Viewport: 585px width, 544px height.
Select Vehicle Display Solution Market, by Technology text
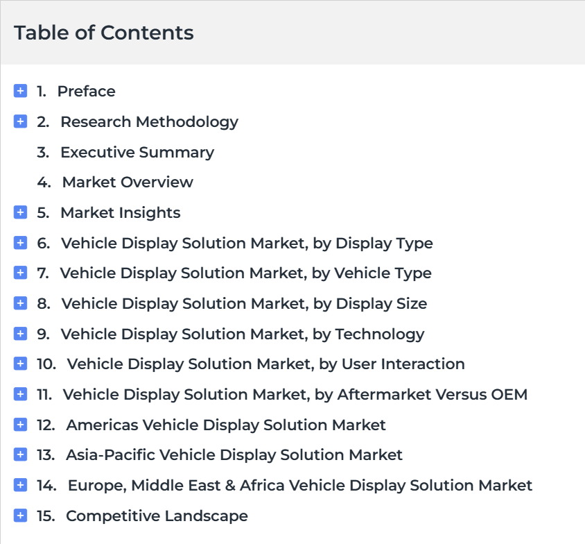[x=243, y=334]
